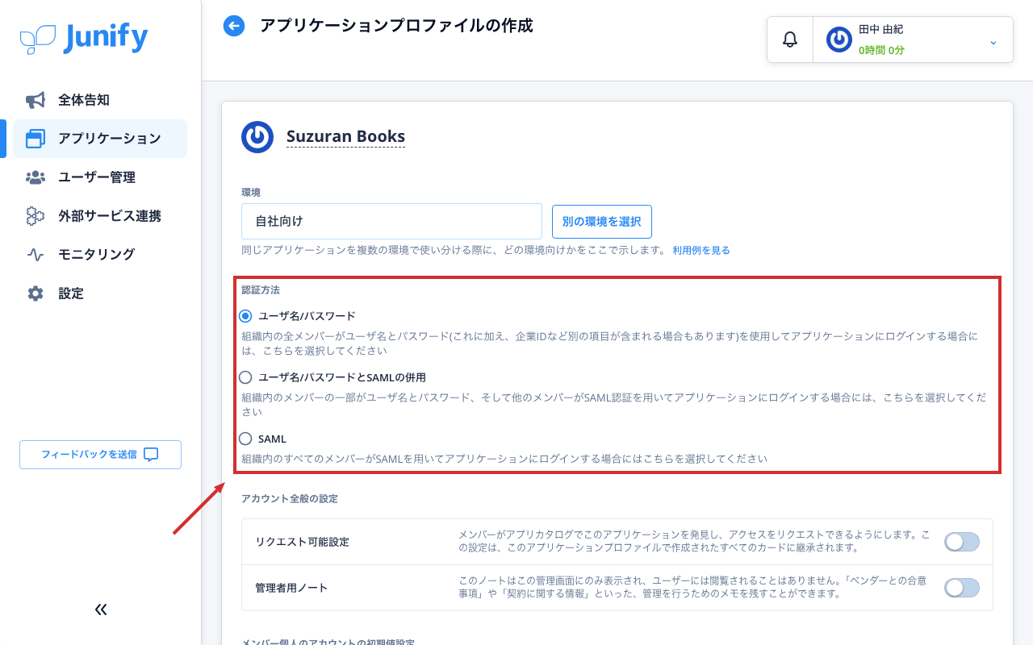This screenshot has height=645, width=1033.
Task: Collapse the sidebar with the double chevron
Action: click(101, 610)
